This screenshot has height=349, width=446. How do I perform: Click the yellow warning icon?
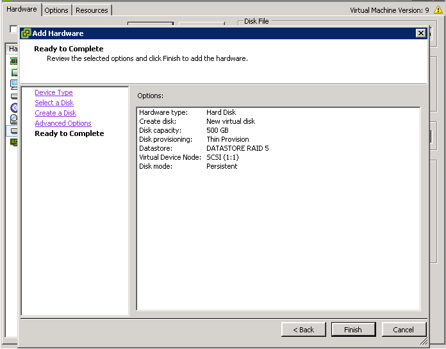pyautogui.click(x=438, y=10)
